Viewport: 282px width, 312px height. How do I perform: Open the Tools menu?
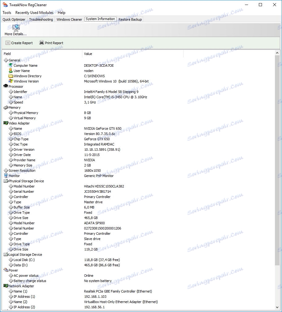[x=7, y=13]
